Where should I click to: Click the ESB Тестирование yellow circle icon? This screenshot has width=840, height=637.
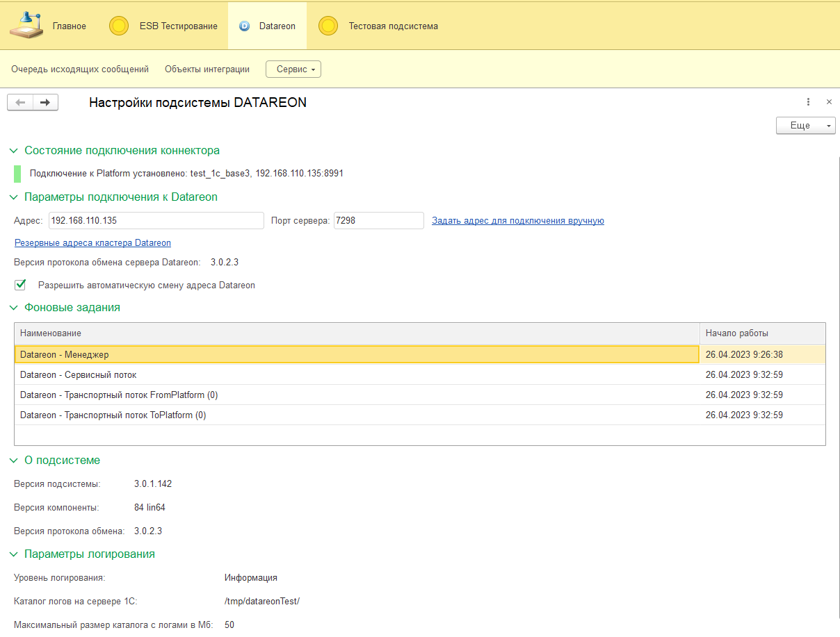pyautogui.click(x=119, y=26)
